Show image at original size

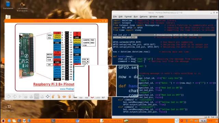[42, 96]
